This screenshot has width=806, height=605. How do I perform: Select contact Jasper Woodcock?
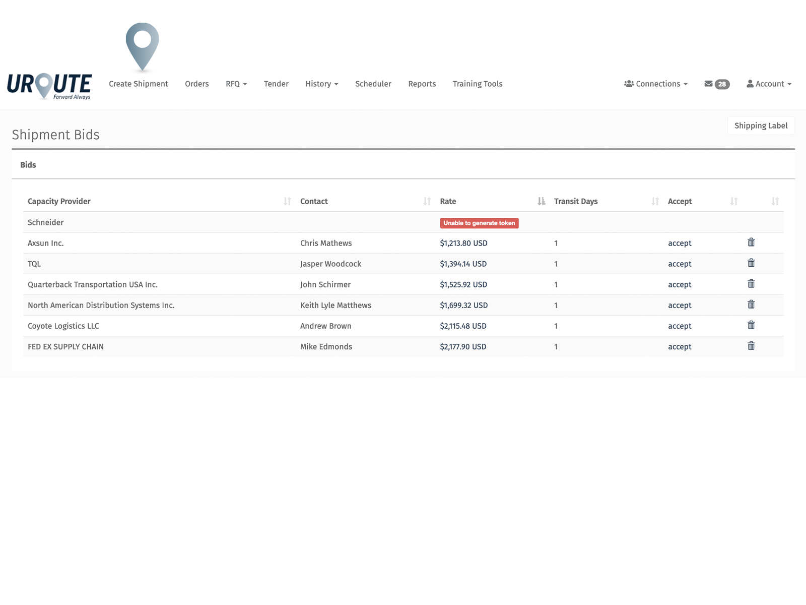330,264
